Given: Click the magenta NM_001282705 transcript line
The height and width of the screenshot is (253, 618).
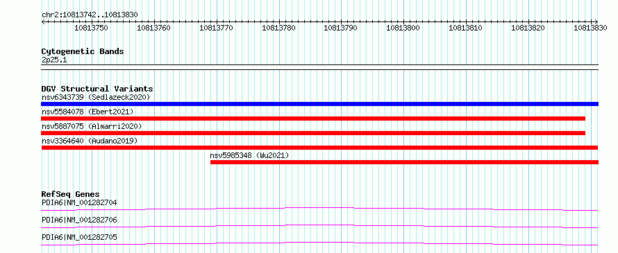Looking at the screenshot, I should pyautogui.click(x=319, y=243).
